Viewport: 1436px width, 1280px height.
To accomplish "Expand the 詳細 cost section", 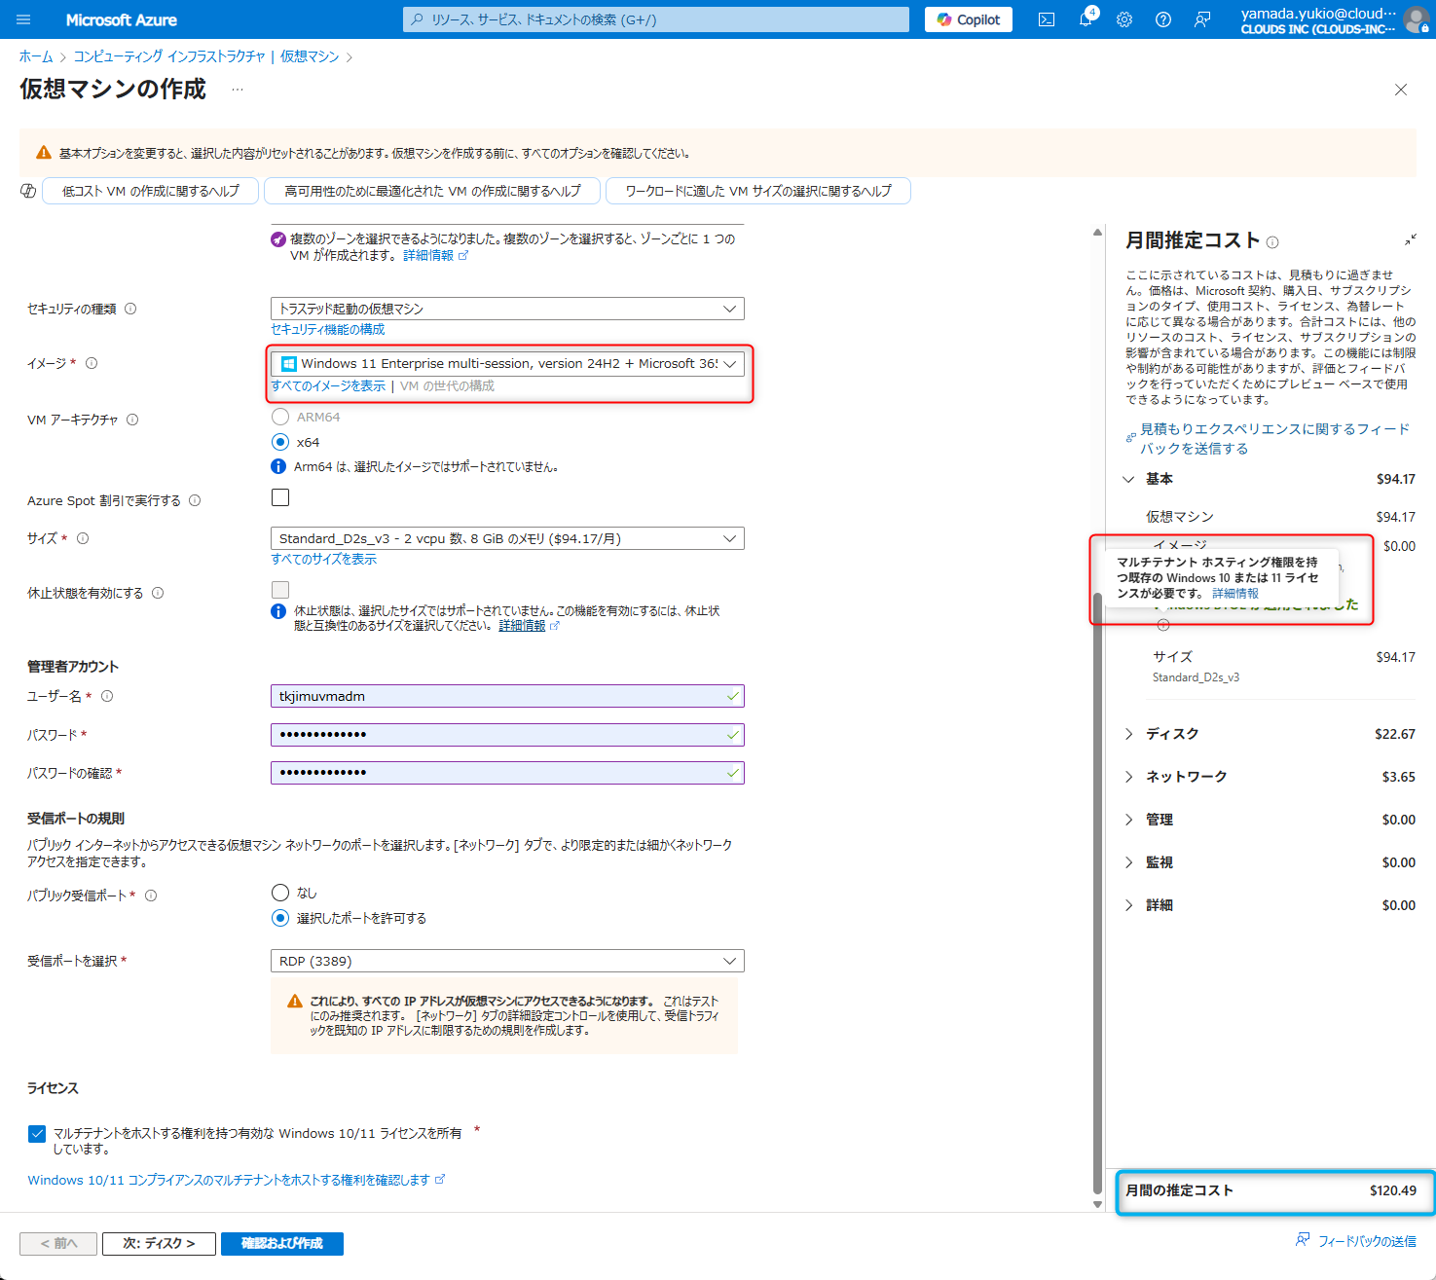I will [x=1129, y=905].
